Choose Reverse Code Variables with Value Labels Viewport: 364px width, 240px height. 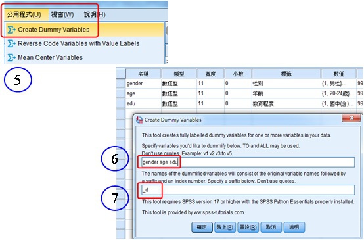pyautogui.click(x=85, y=43)
